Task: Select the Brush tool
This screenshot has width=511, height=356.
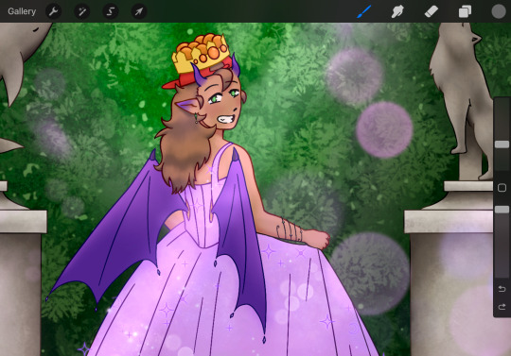Action: tap(364, 11)
